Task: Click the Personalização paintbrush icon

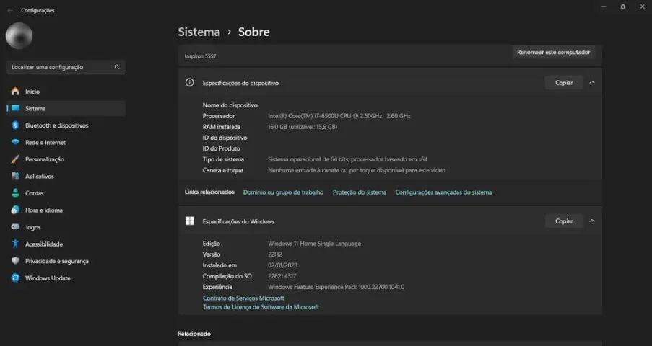Action: (15, 159)
